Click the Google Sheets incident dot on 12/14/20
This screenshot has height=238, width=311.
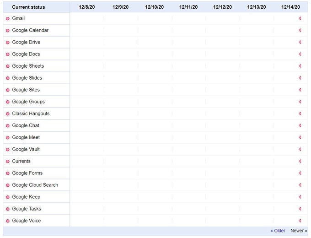click(x=300, y=66)
